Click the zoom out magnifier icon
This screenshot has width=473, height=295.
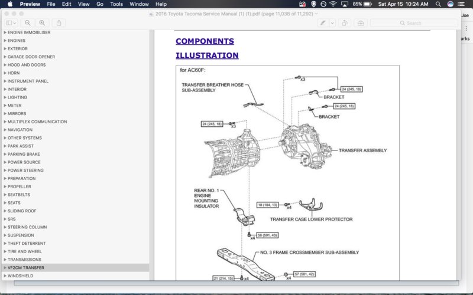[27, 23]
